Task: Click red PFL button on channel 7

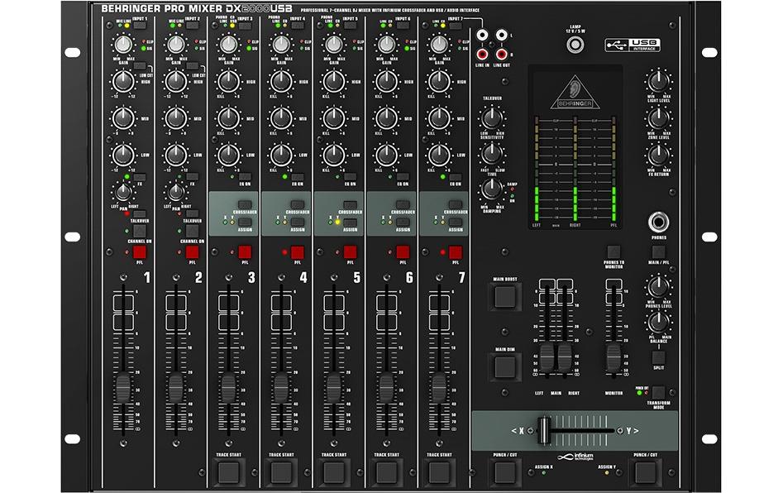Action: pyautogui.click(x=456, y=252)
